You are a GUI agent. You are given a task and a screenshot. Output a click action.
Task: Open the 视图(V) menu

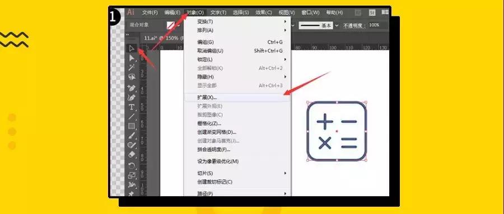point(286,12)
